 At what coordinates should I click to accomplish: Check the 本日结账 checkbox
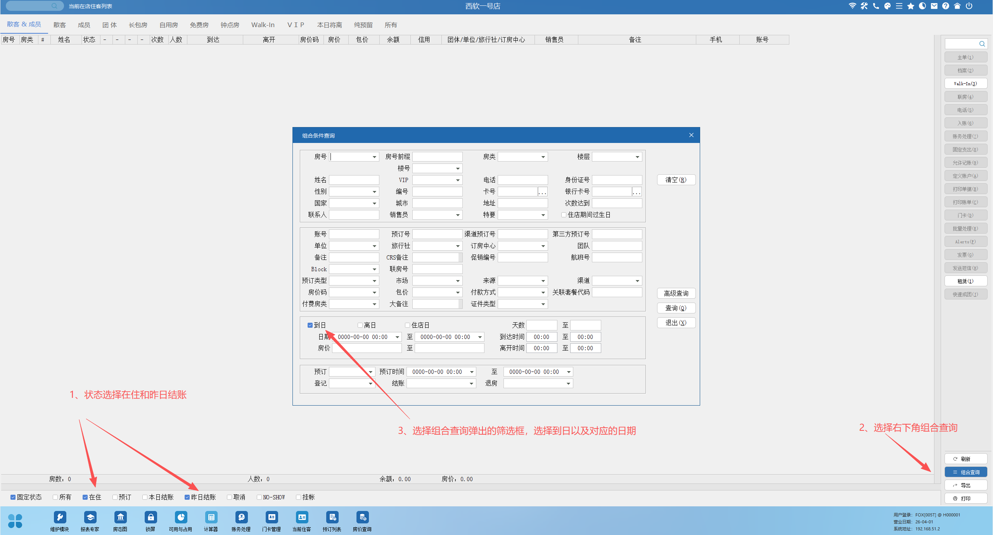click(145, 497)
